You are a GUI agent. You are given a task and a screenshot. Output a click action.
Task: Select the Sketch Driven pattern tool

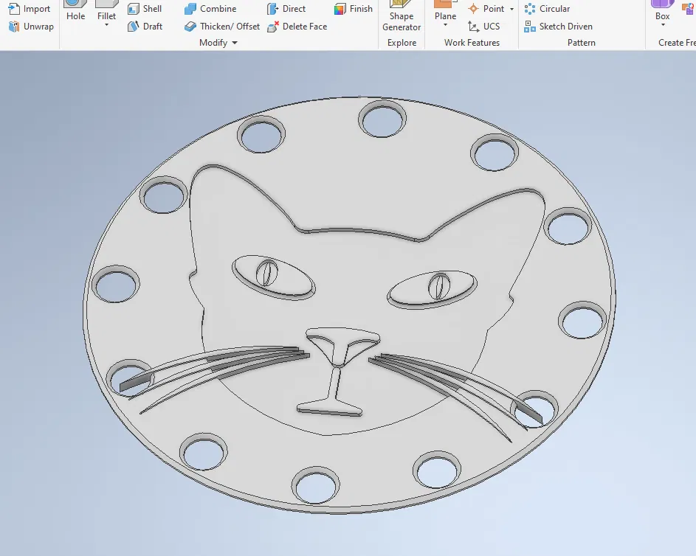pos(558,27)
